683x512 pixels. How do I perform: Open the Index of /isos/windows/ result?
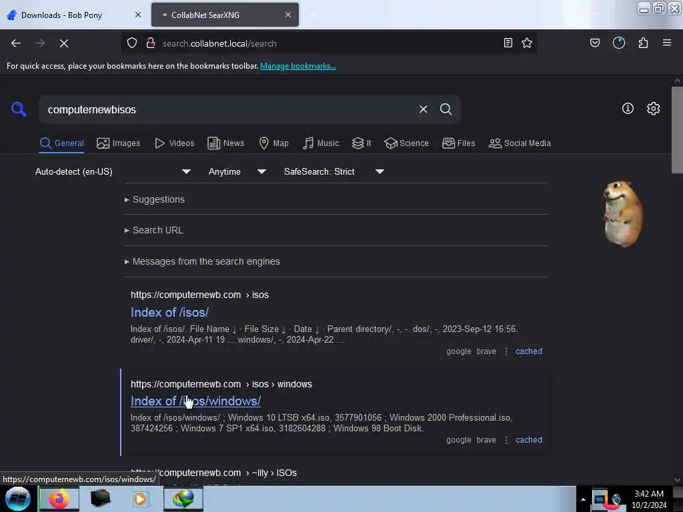point(195,401)
